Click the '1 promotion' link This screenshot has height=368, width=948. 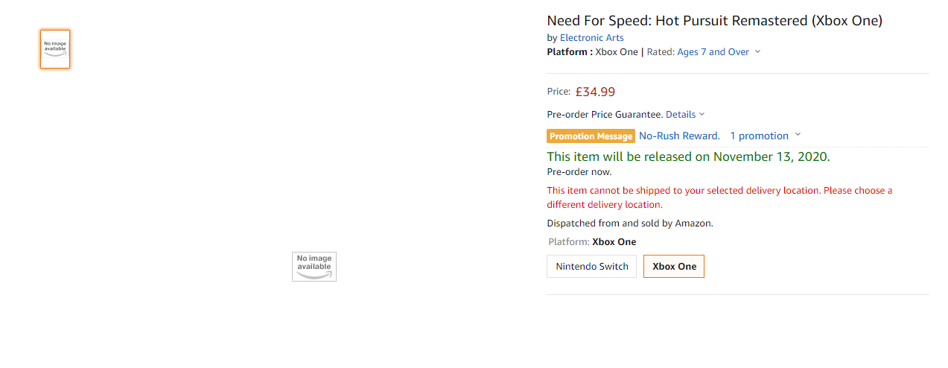759,136
